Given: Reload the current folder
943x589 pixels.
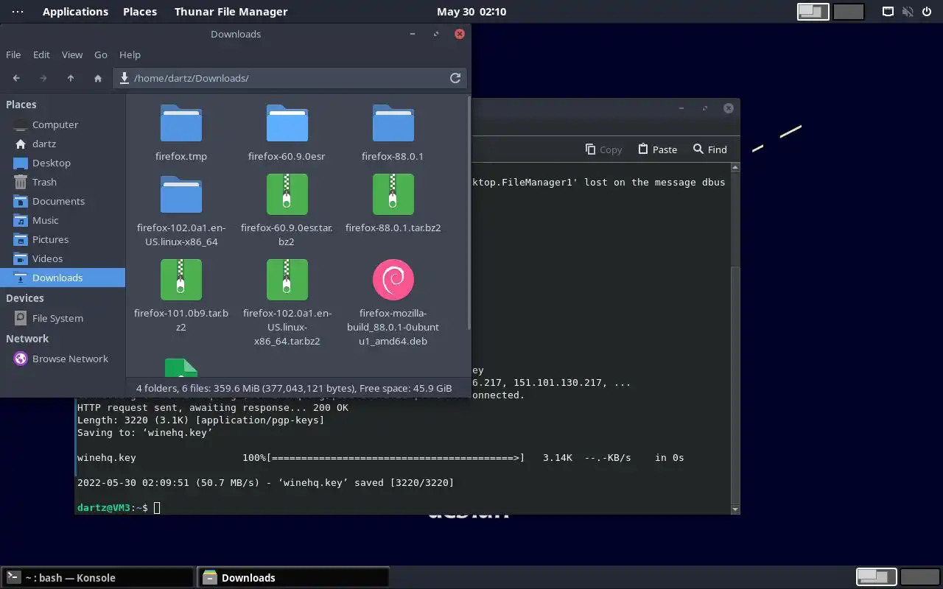Looking at the screenshot, I should coord(455,78).
